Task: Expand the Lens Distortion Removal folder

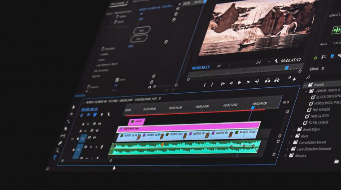Action: point(288,149)
